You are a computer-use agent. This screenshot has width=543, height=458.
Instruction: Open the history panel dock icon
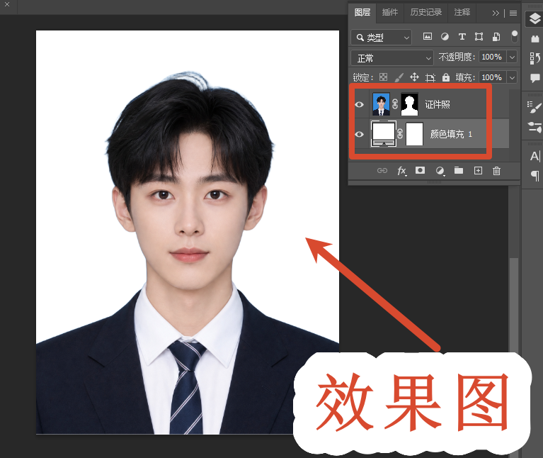535,58
